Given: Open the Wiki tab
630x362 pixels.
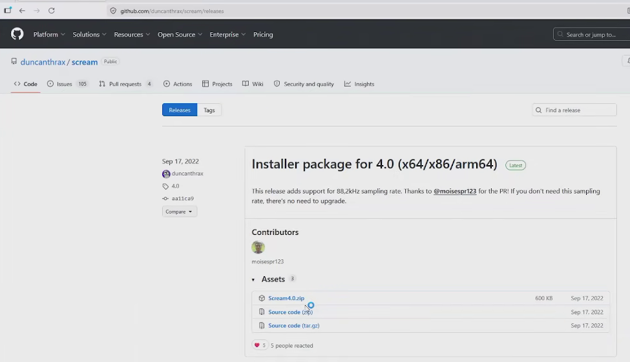Looking at the screenshot, I should 253,84.
